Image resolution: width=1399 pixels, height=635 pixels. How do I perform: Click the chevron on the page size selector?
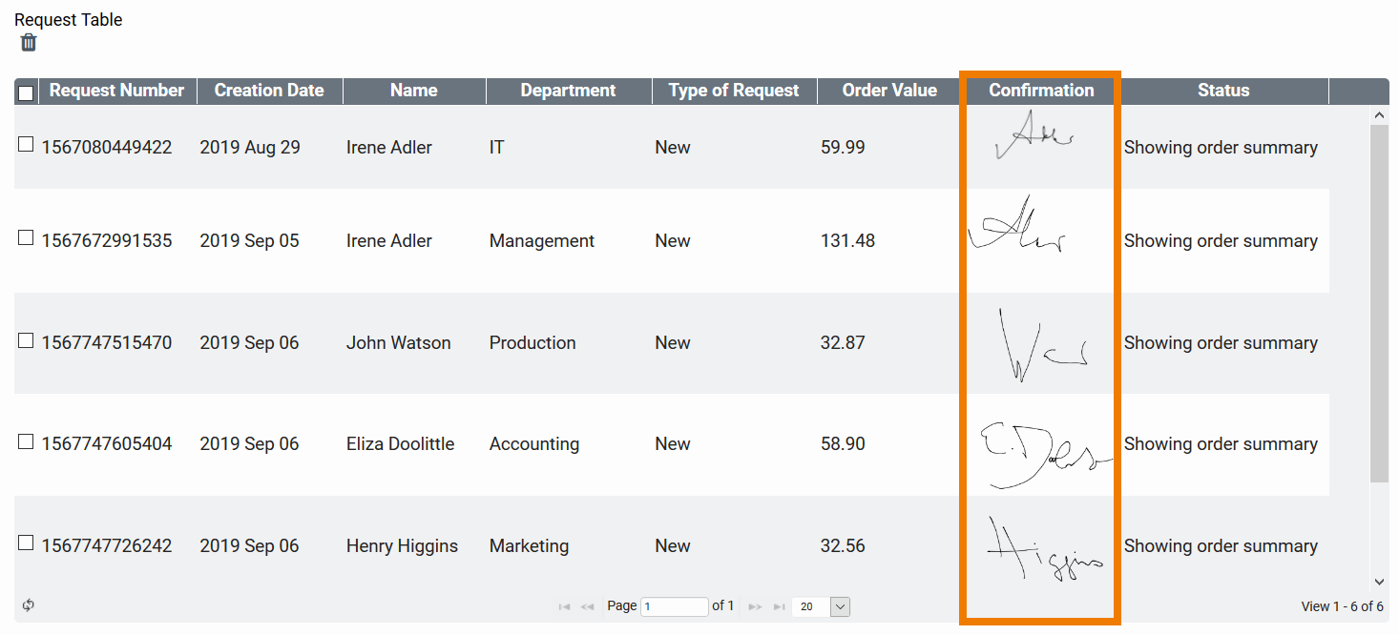(x=839, y=605)
